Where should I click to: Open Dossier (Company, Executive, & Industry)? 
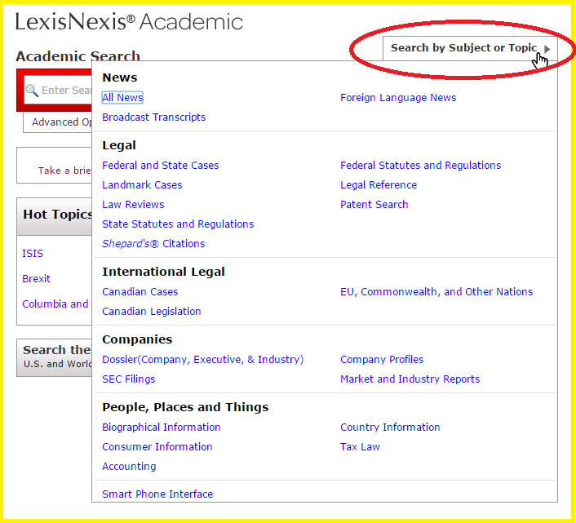(x=203, y=360)
